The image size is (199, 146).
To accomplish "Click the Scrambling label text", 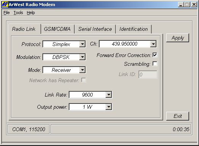I will (x=137, y=64).
